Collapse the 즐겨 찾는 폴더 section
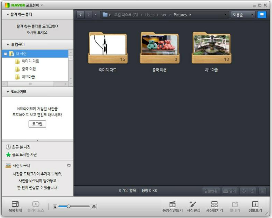The image size is (272, 218). coord(7,15)
